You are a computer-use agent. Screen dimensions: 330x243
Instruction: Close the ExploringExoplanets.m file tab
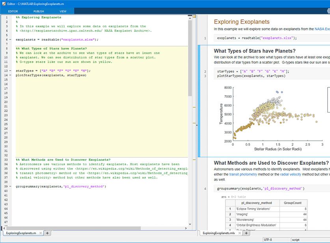pos(39,234)
